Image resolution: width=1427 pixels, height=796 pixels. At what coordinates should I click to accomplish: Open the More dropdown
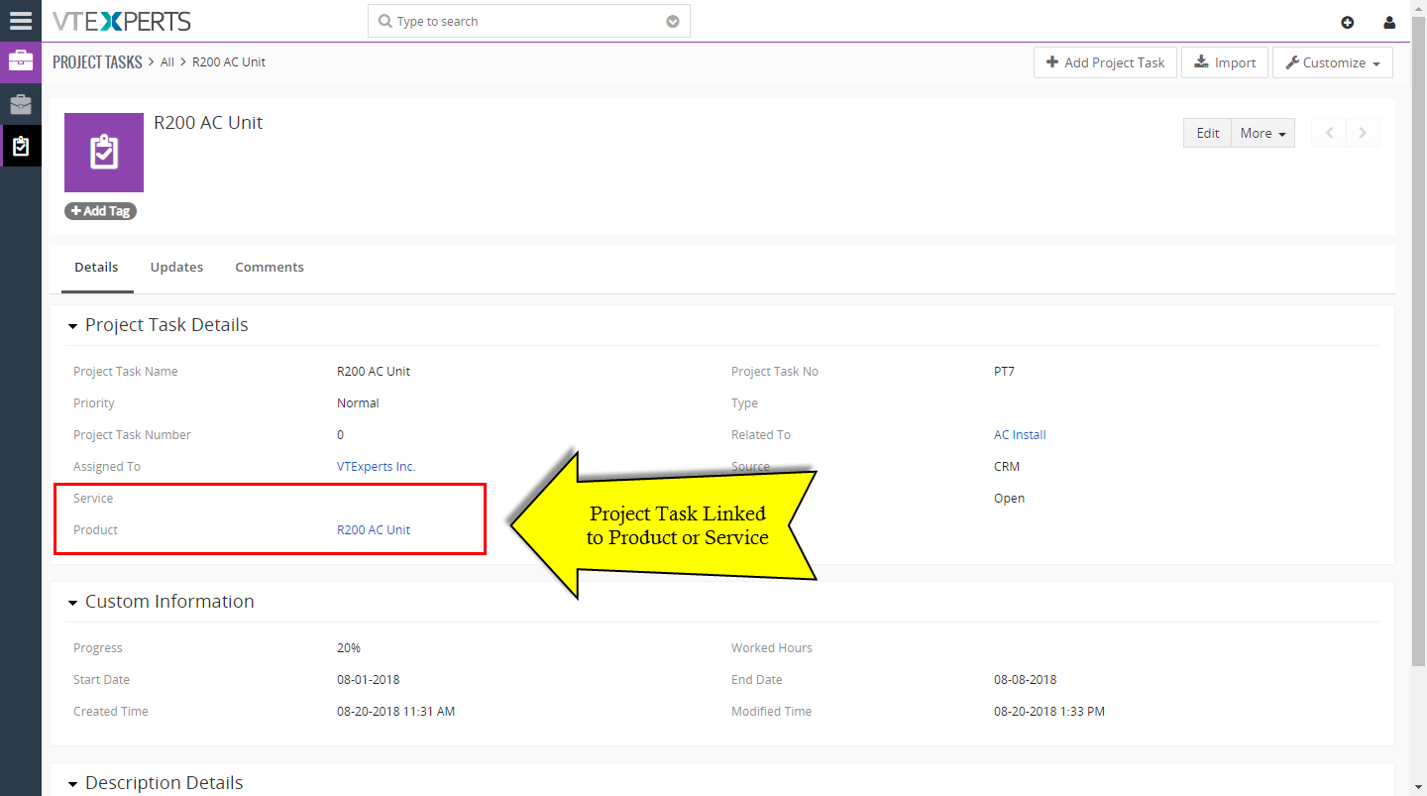click(1262, 133)
